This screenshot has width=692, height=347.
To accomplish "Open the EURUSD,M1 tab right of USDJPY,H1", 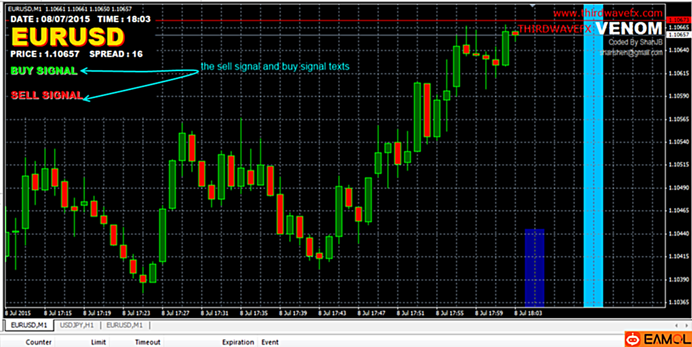I will pos(125,326).
